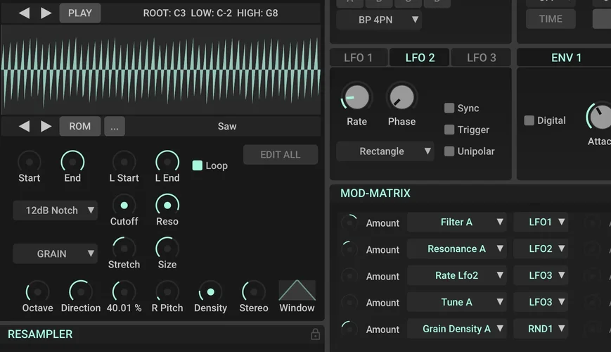Screen dimensions: 611x352
Task: Open the 12dB Notch filter dropdown
Action: [55, 210]
